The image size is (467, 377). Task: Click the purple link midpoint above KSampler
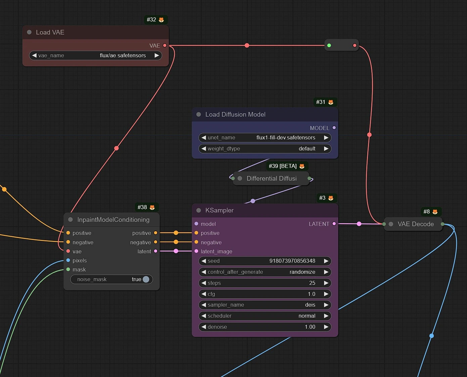point(253,201)
